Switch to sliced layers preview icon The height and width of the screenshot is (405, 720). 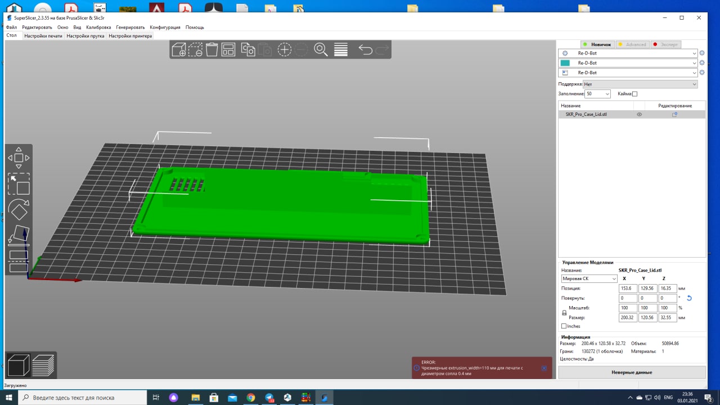tap(43, 366)
